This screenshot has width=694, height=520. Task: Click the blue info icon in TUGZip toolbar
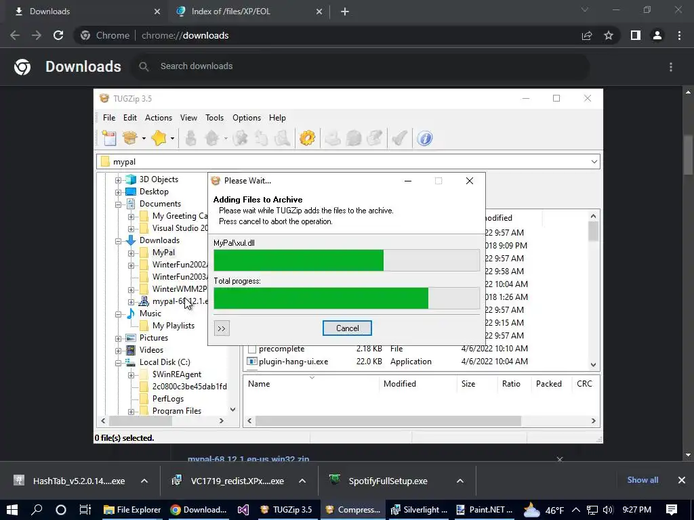point(424,138)
